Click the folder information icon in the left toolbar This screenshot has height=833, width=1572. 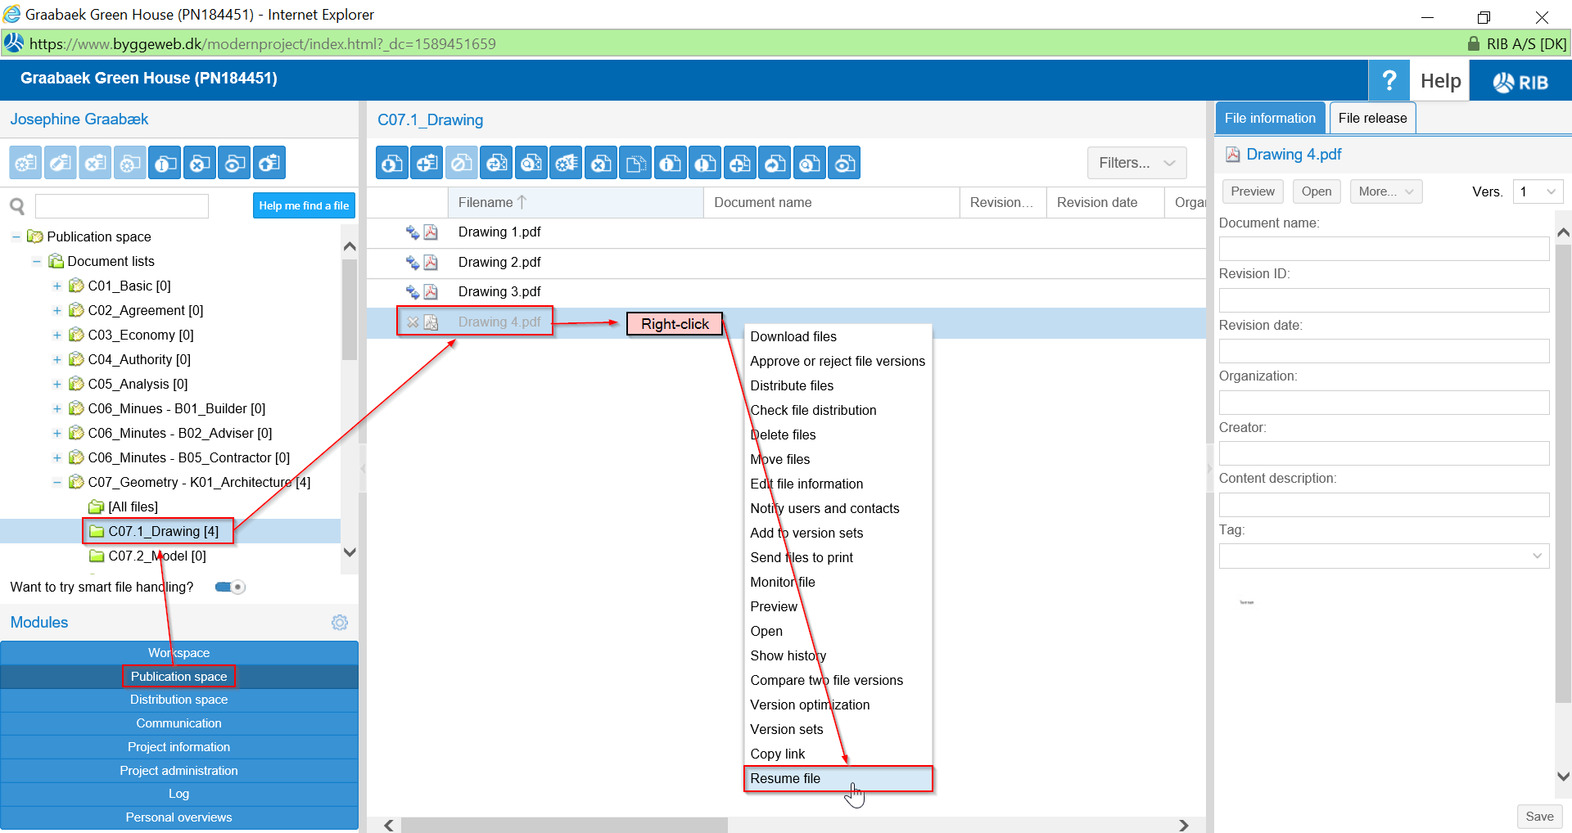click(165, 164)
